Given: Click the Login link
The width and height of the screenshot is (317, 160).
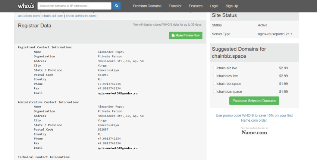Looking at the screenshot, I should (x=214, y=6).
